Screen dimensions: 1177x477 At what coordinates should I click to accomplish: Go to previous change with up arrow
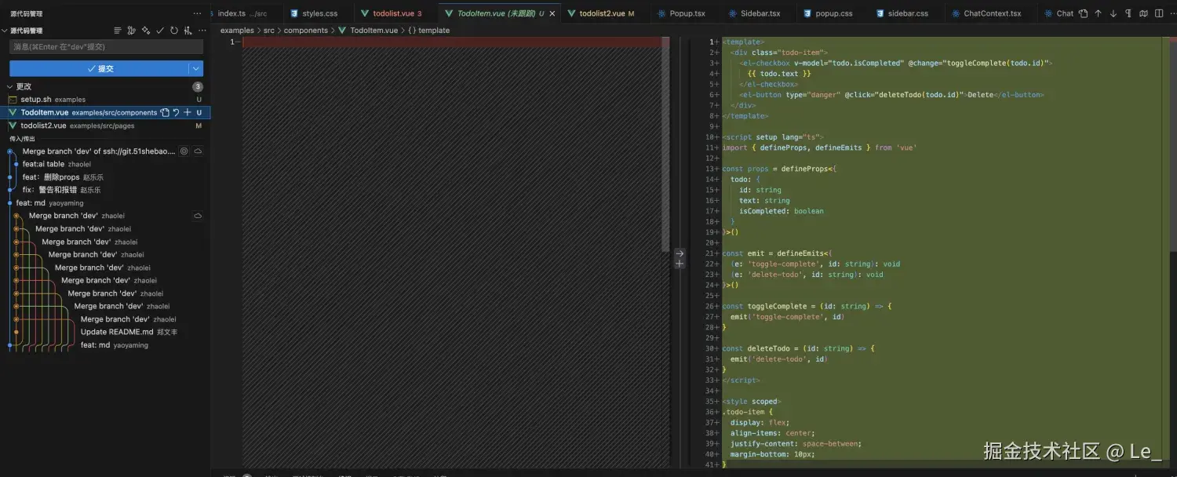point(1098,13)
